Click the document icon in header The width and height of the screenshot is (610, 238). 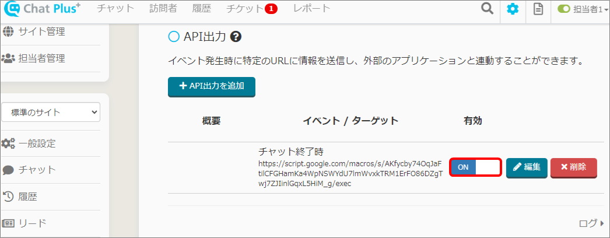click(538, 9)
